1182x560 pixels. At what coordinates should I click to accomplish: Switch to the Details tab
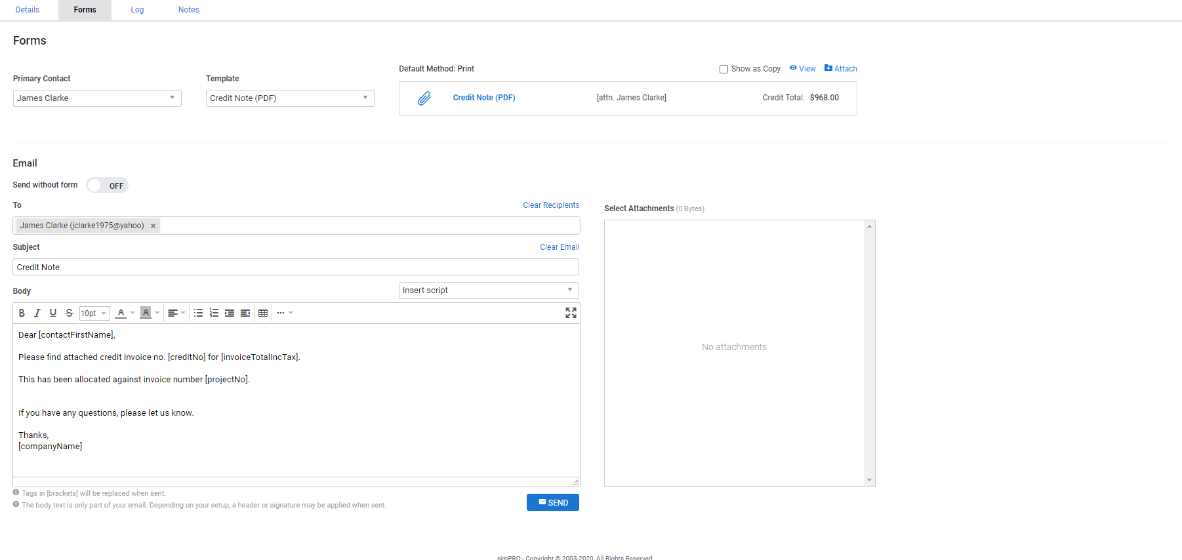point(28,10)
